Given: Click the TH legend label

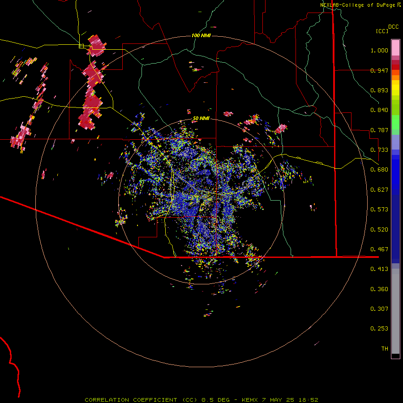Looking at the screenshot, I should pos(385,349).
